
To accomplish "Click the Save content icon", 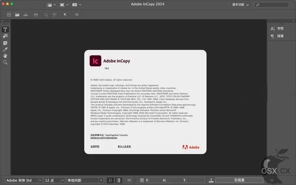I will click(26, 14).
